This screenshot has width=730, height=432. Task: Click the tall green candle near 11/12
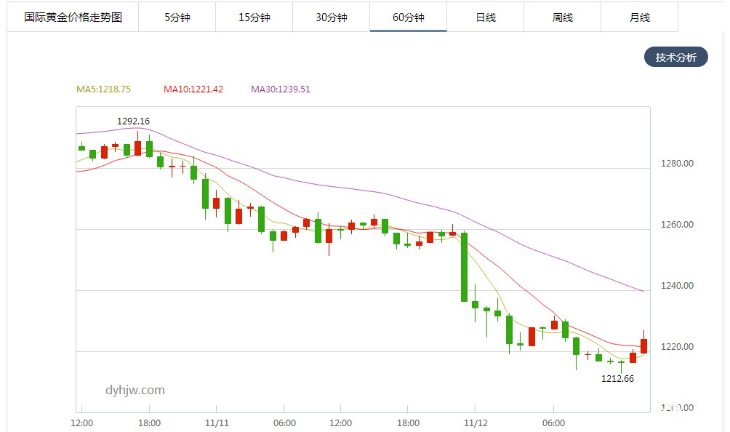pyautogui.click(x=464, y=267)
